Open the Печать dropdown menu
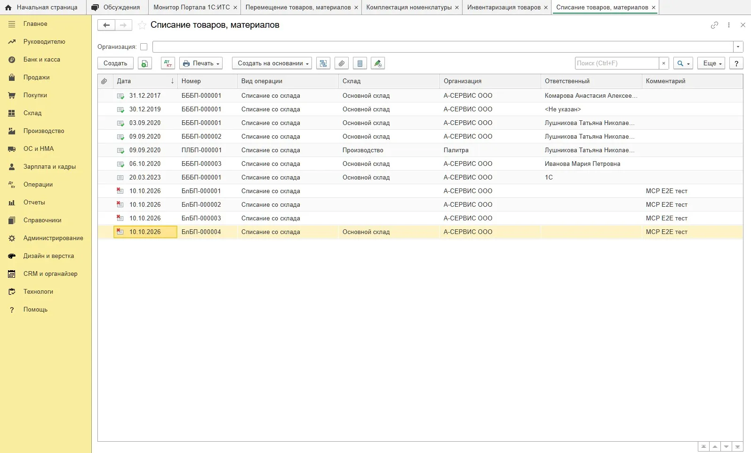 click(201, 63)
